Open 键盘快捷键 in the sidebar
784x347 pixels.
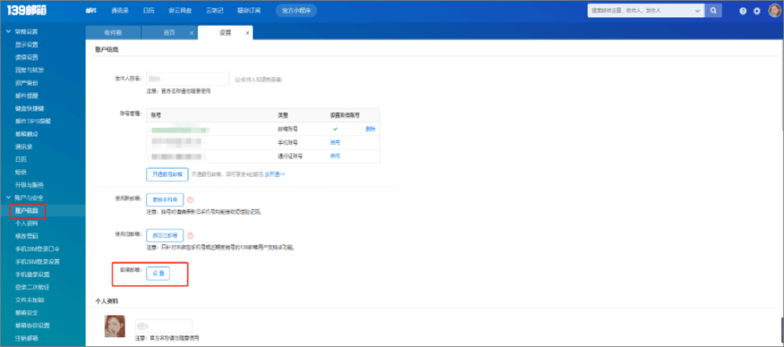pos(30,108)
